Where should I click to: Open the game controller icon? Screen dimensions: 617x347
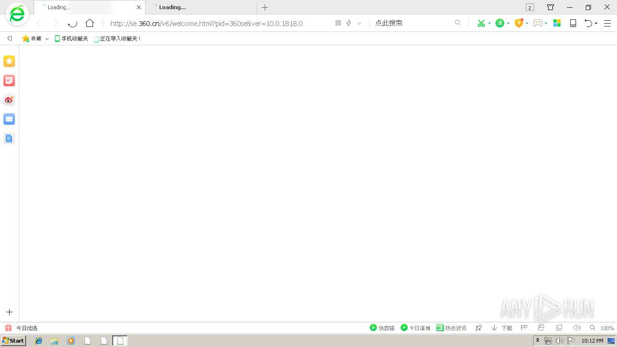538,23
